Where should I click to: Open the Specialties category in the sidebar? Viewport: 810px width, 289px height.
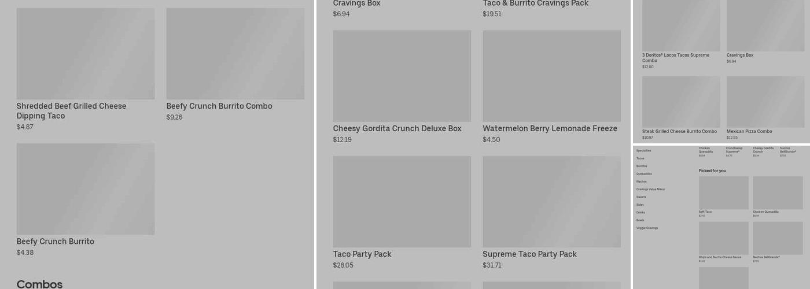point(643,151)
